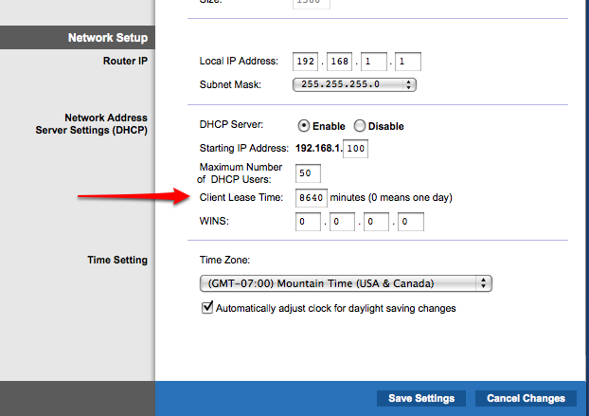
Task: Open the Subnet Mask dropdown
Action: coord(354,84)
